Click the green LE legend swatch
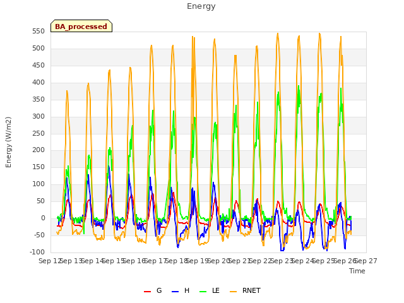 coord(203,292)
